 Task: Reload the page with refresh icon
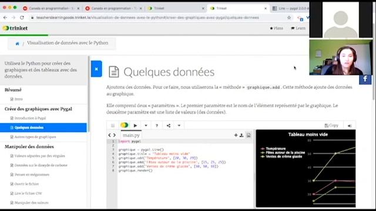point(22,18)
